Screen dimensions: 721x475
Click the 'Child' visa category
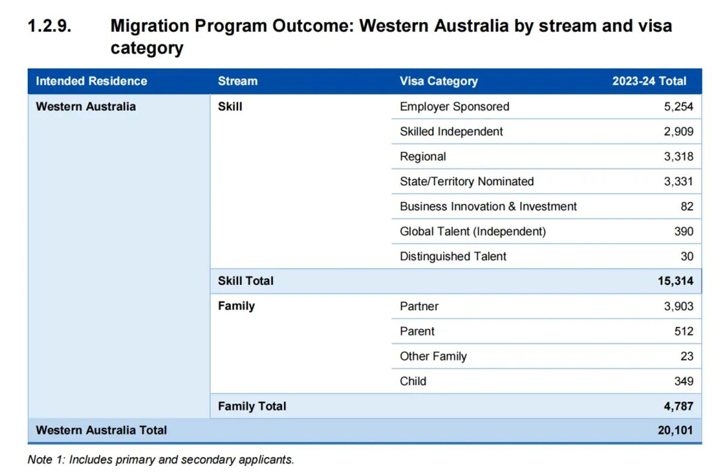coord(413,381)
